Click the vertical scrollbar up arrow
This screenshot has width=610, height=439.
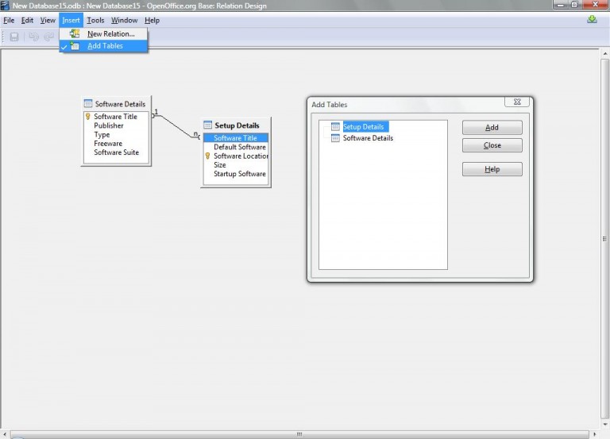point(604,53)
